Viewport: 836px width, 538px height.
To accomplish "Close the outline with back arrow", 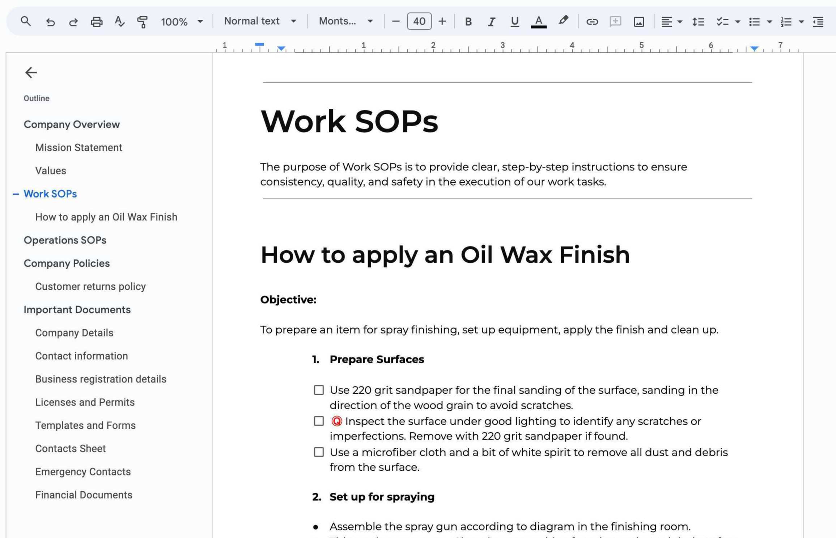I will pyautogui.click(x=31, y=72).
